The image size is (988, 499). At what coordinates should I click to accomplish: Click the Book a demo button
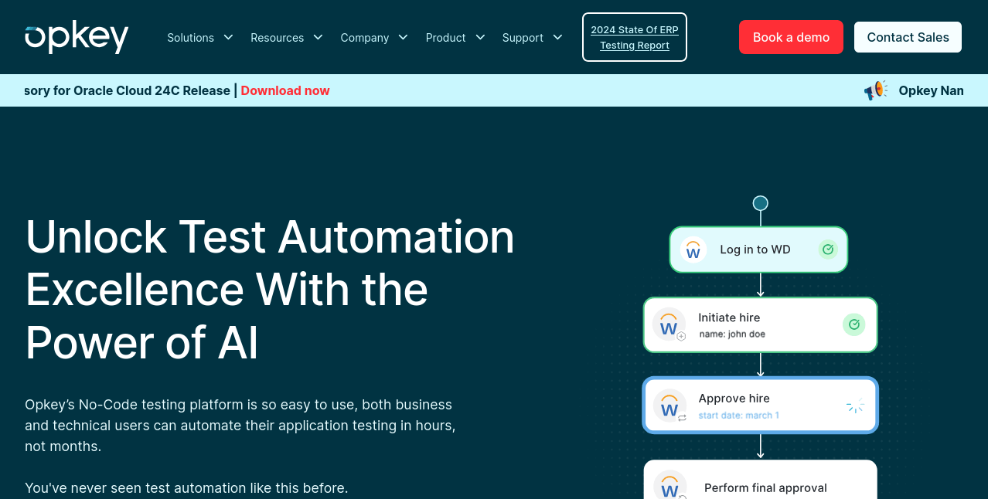point(791,36)
